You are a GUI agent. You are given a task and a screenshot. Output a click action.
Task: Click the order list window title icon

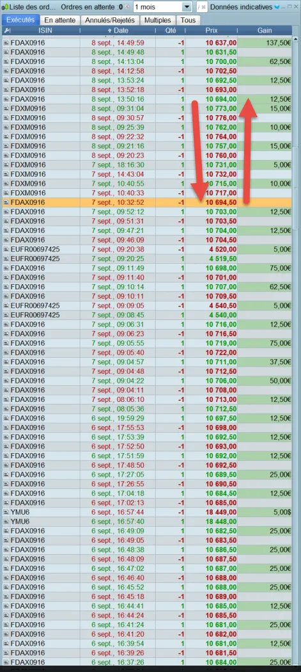(4, 7)
